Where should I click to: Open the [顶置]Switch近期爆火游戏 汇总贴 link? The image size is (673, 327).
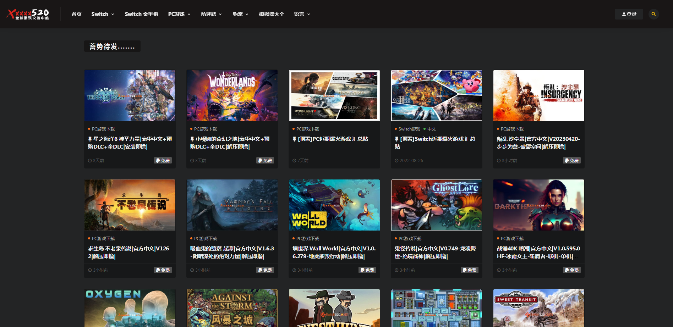pyautogui.click(x=435, y=143)
